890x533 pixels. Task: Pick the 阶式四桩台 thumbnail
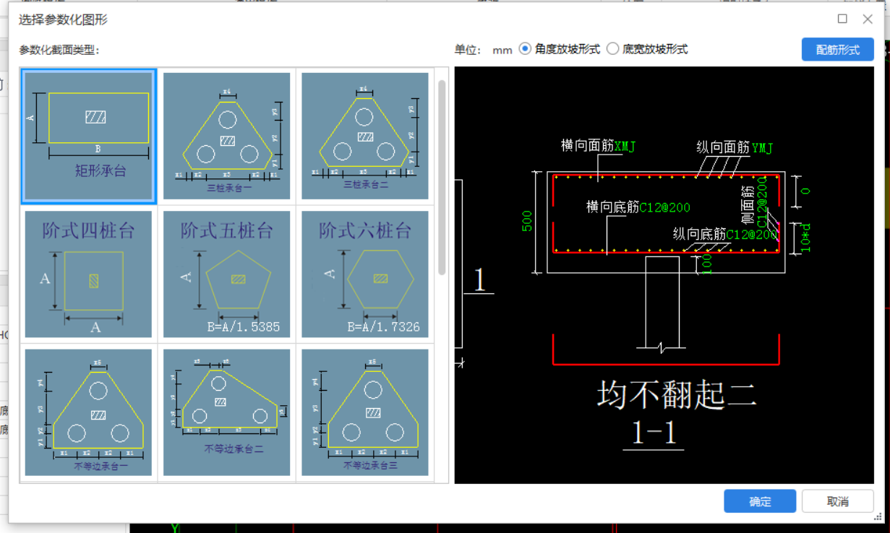88,274
